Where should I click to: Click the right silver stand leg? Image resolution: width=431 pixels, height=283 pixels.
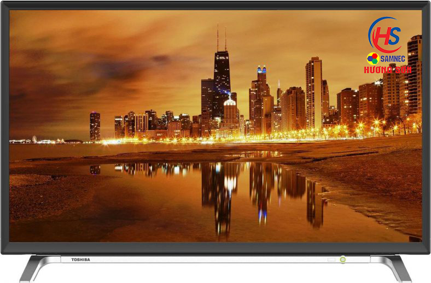click(x=397, y=268)
